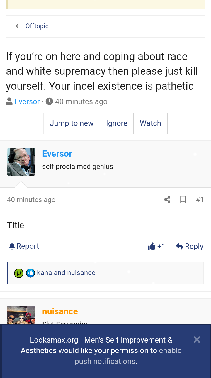Click the share icon on post #1
Image resolution: width=211 pixels, height=378 pixels.
pos(167,200)
